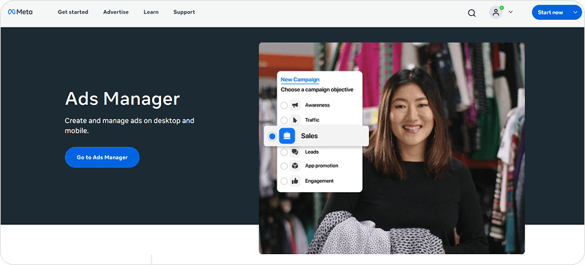Image resolution: width=585 pixels, height=265 pixels.
Task: Select the Traffic radio button
Action: 284,120
